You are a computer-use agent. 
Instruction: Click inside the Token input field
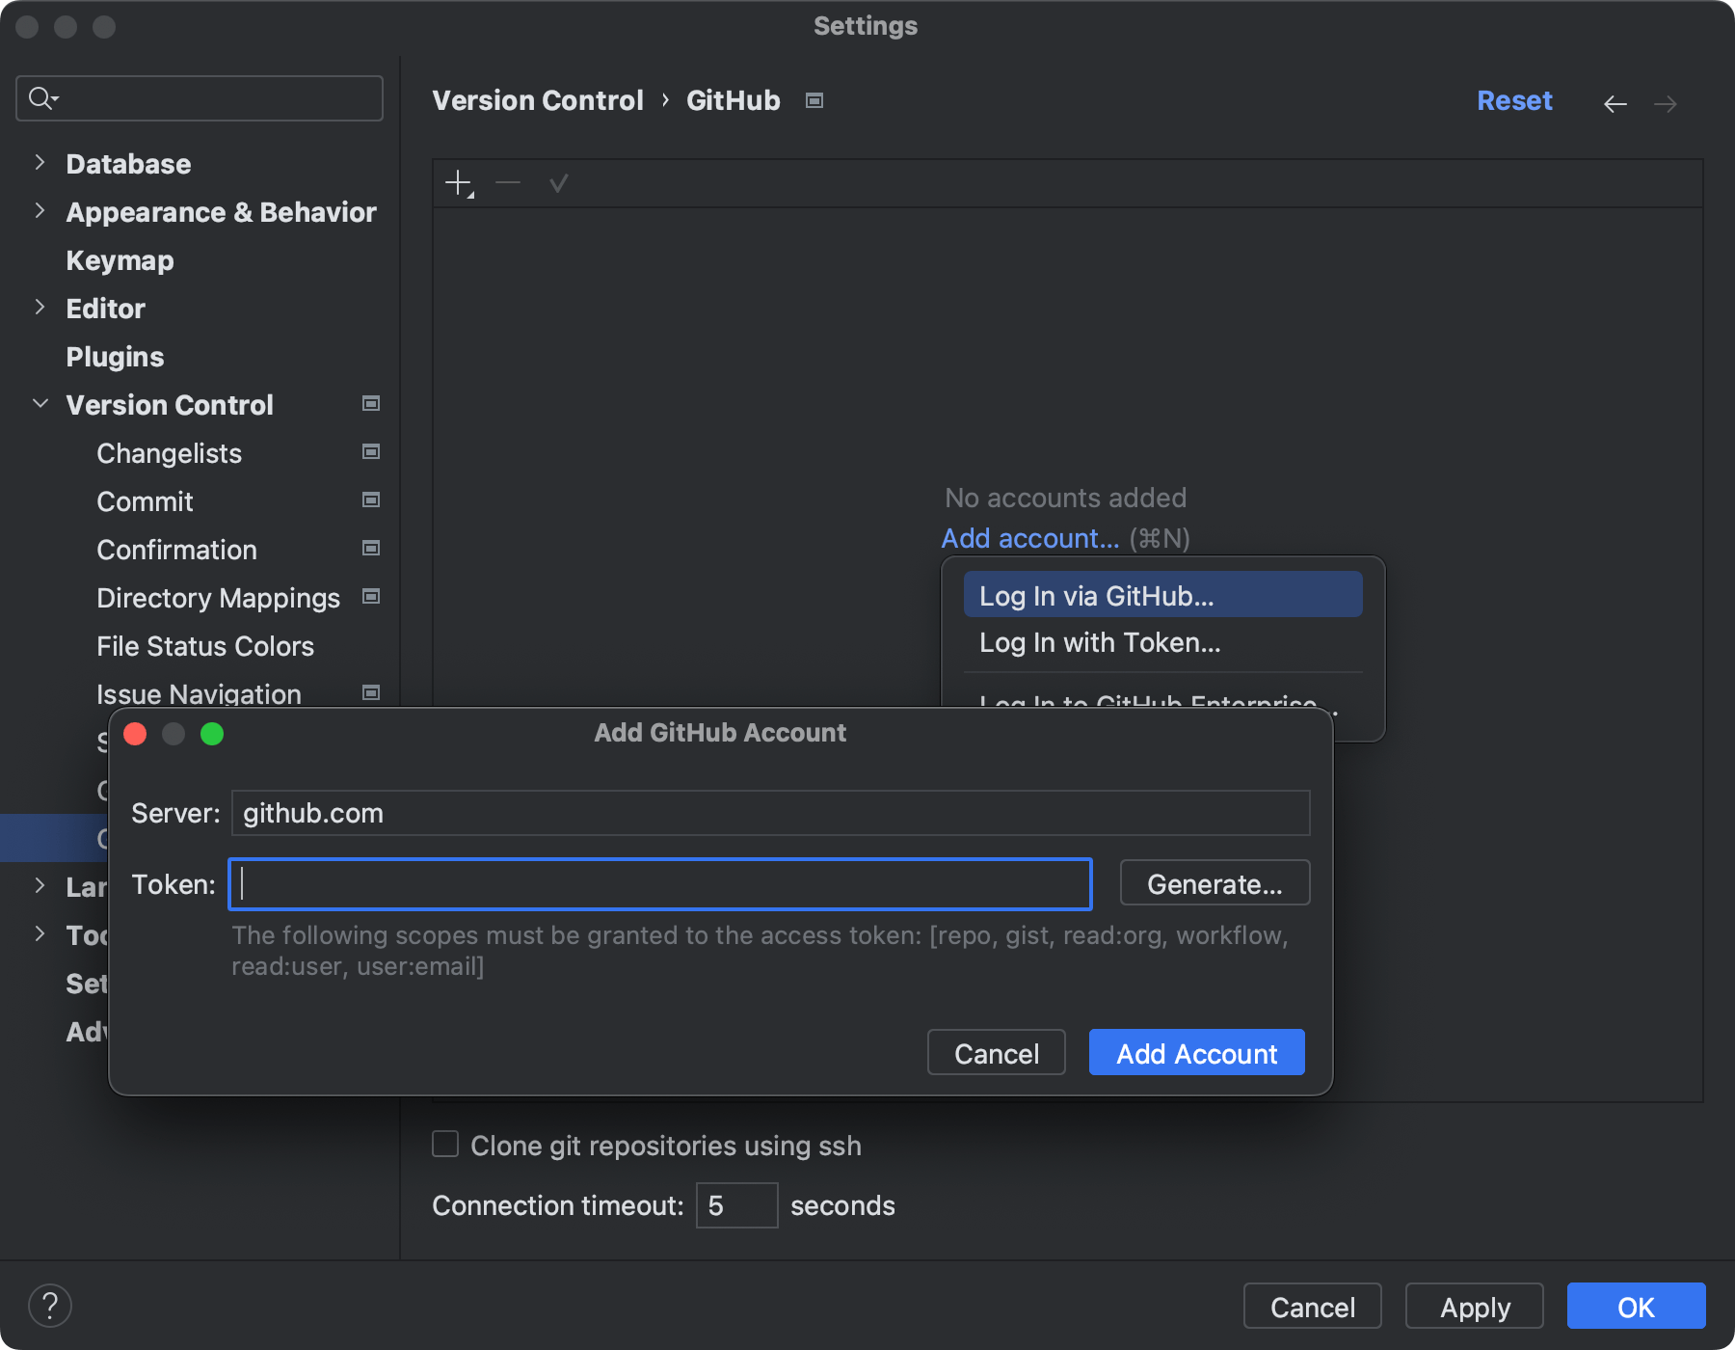click(659, 883)
